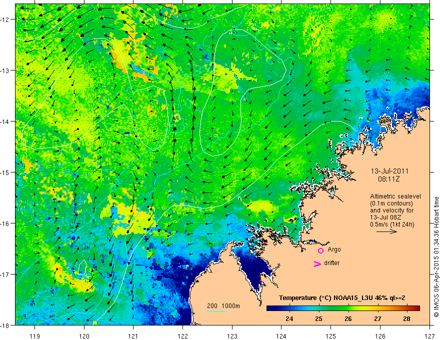Click longitude axis label 127
This screenshot has width=440, height=340.
click(429, 336)
